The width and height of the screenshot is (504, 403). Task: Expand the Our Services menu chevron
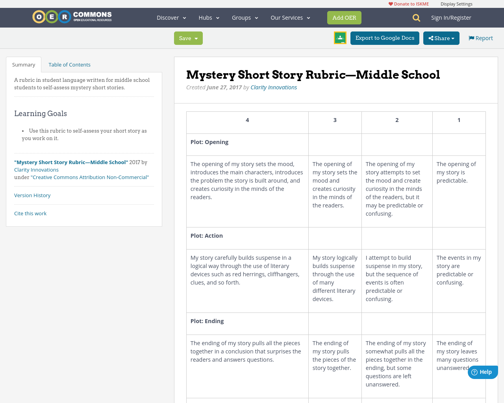(x=308, y=18)
